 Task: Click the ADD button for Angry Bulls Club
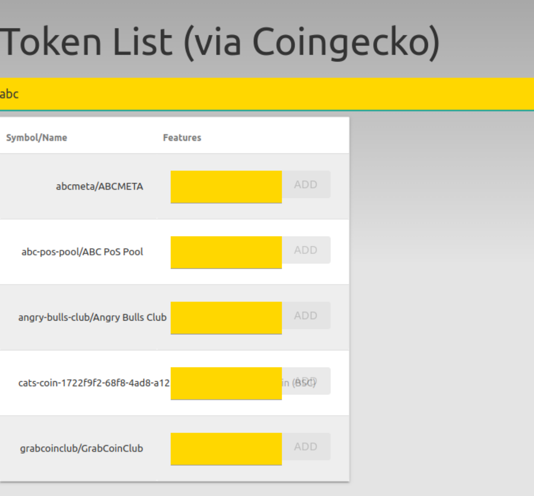(306, 316)
